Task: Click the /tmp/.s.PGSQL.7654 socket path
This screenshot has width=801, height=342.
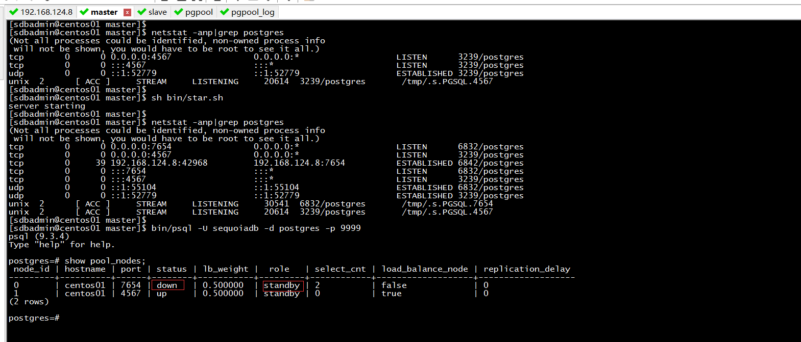Action: point(447,204)
